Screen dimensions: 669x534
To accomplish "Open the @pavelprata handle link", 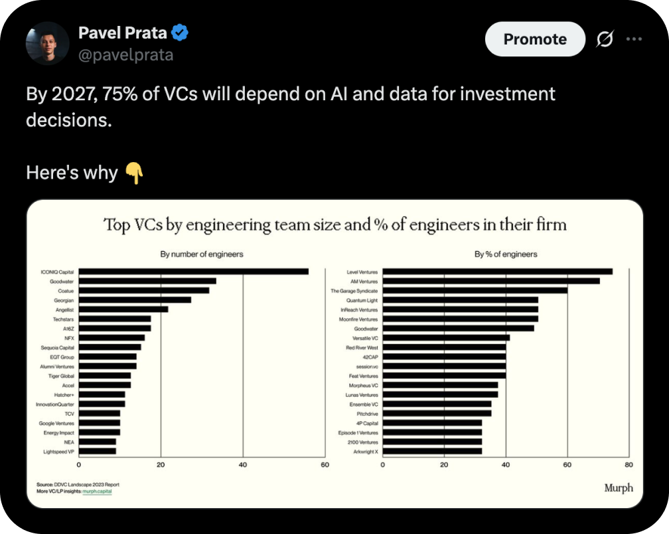I will (126, 54).
